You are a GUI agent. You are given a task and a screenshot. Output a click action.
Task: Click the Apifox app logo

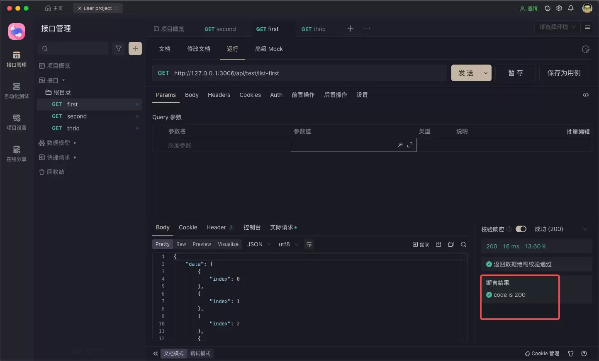[17, 31]
